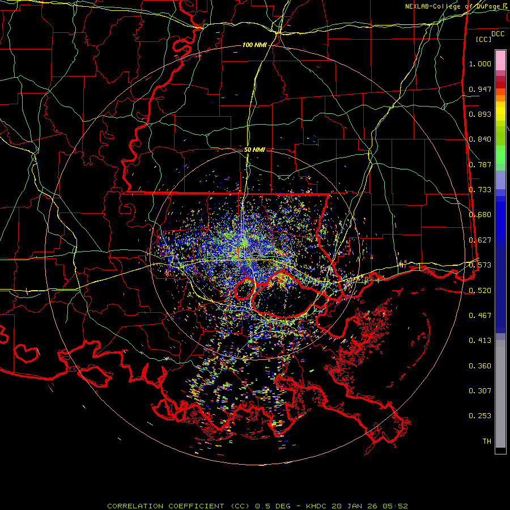Click the 0.893 legend value

(x=480, y=114)
